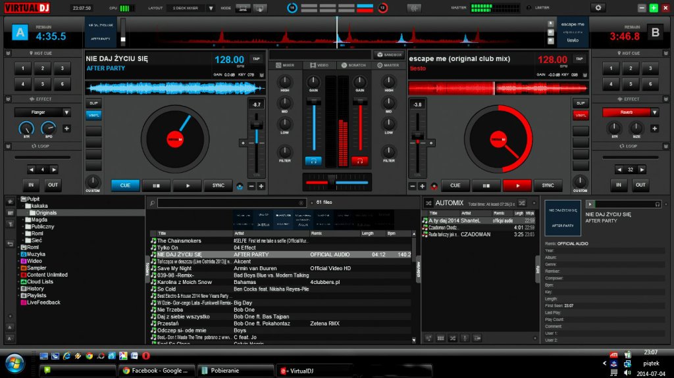
Task: Click the Internet Explorer quick launch icon
Action: point(66,356)
